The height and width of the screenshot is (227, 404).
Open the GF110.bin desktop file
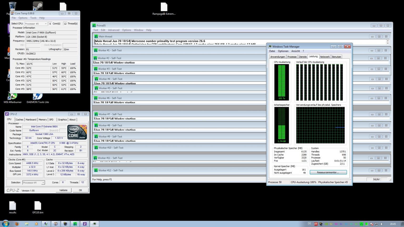38,208
